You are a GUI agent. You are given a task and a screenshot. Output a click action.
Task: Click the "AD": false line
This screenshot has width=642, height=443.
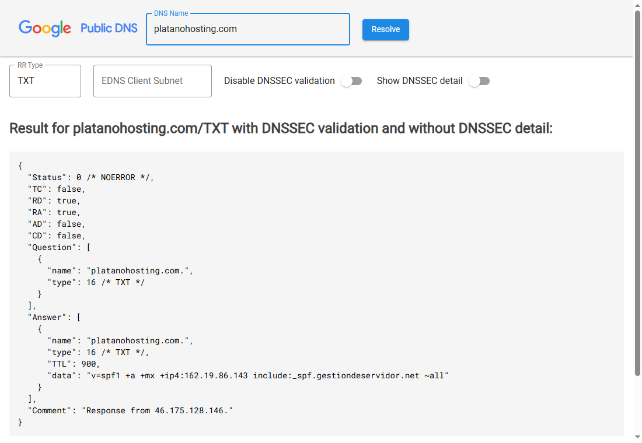[57, 224]
